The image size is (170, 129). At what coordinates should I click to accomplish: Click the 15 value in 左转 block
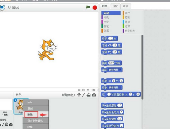[x=115, y=52]
